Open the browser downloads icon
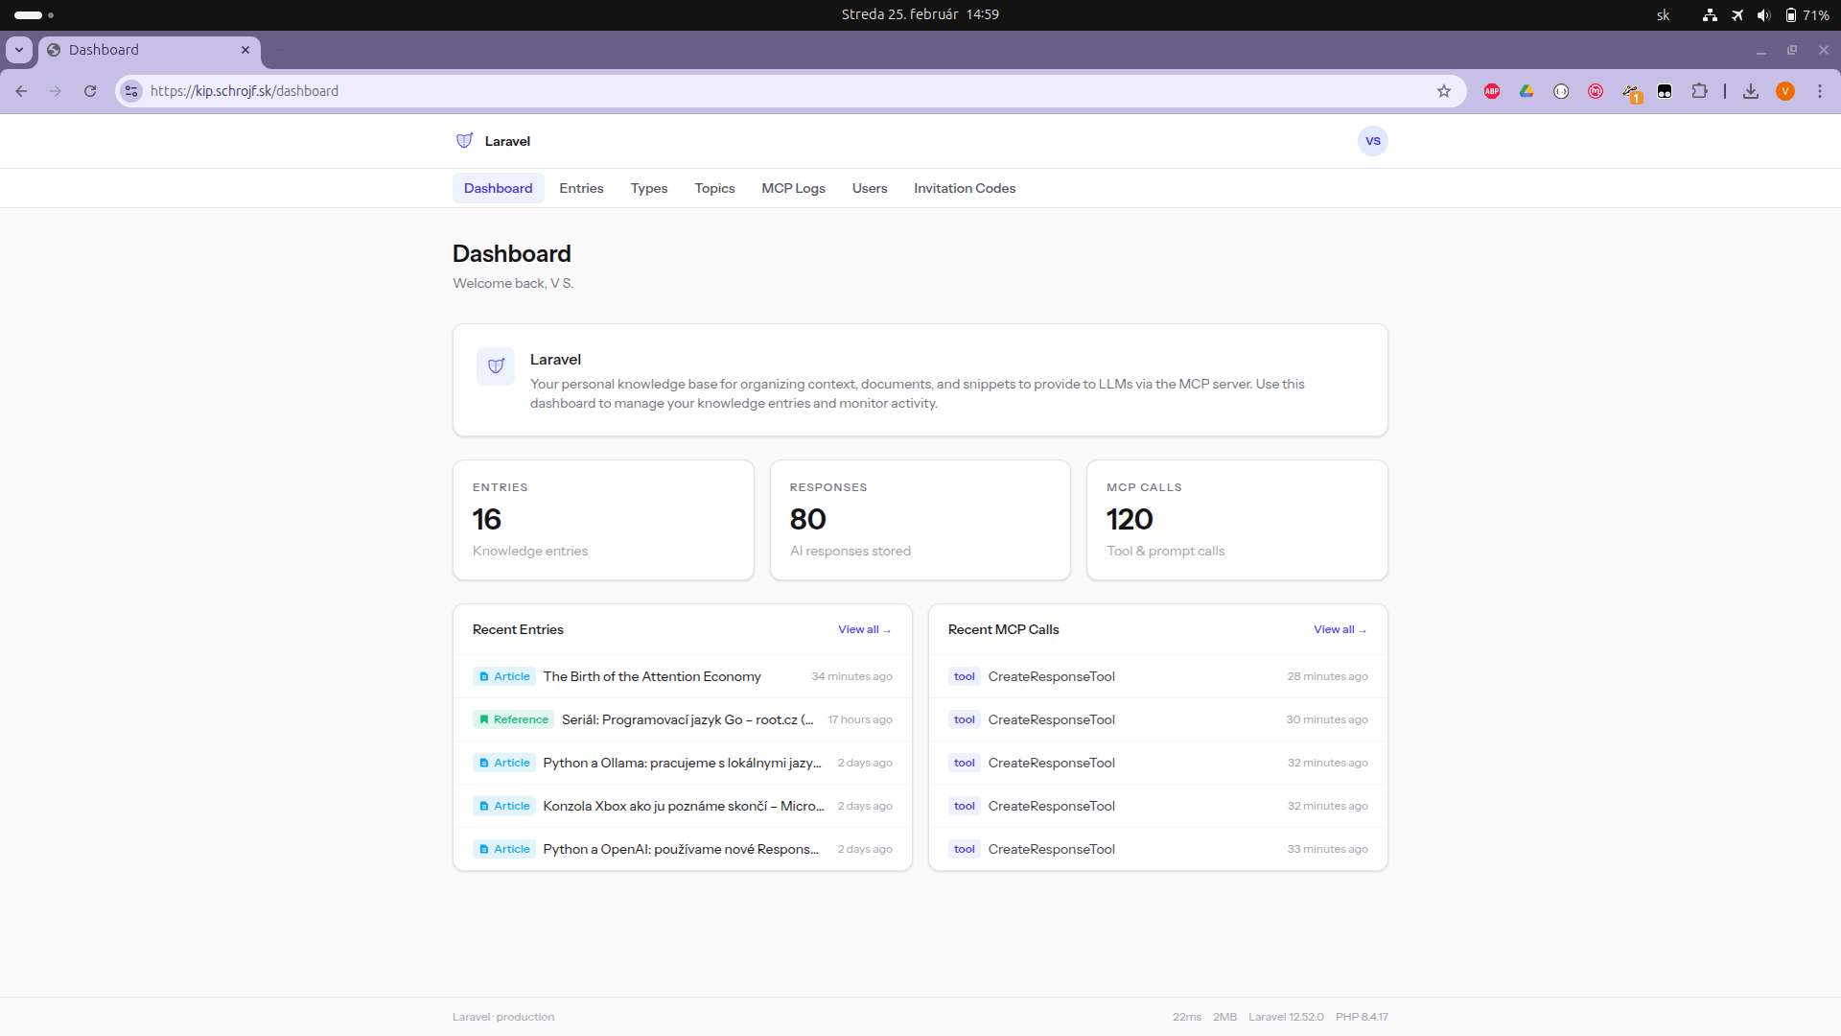1841x1036 pixels. (x=1751, y=91)
